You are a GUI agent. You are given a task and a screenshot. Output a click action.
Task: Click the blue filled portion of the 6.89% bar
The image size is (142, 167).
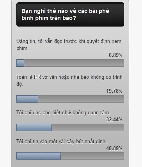20,63
